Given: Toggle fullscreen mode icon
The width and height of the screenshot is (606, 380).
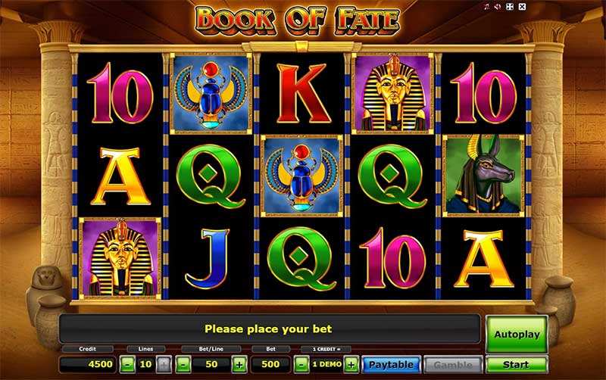Looking at the screenshot, I should (510, 7).
